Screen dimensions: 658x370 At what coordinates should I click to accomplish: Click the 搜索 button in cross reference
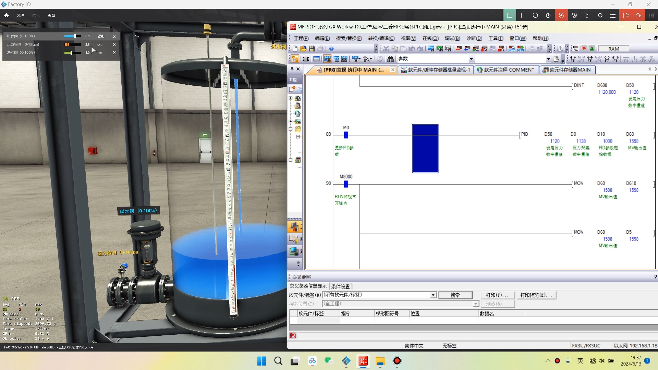455,295
